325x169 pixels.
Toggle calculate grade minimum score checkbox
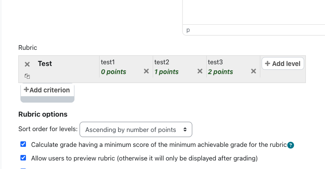pos(23,144)
